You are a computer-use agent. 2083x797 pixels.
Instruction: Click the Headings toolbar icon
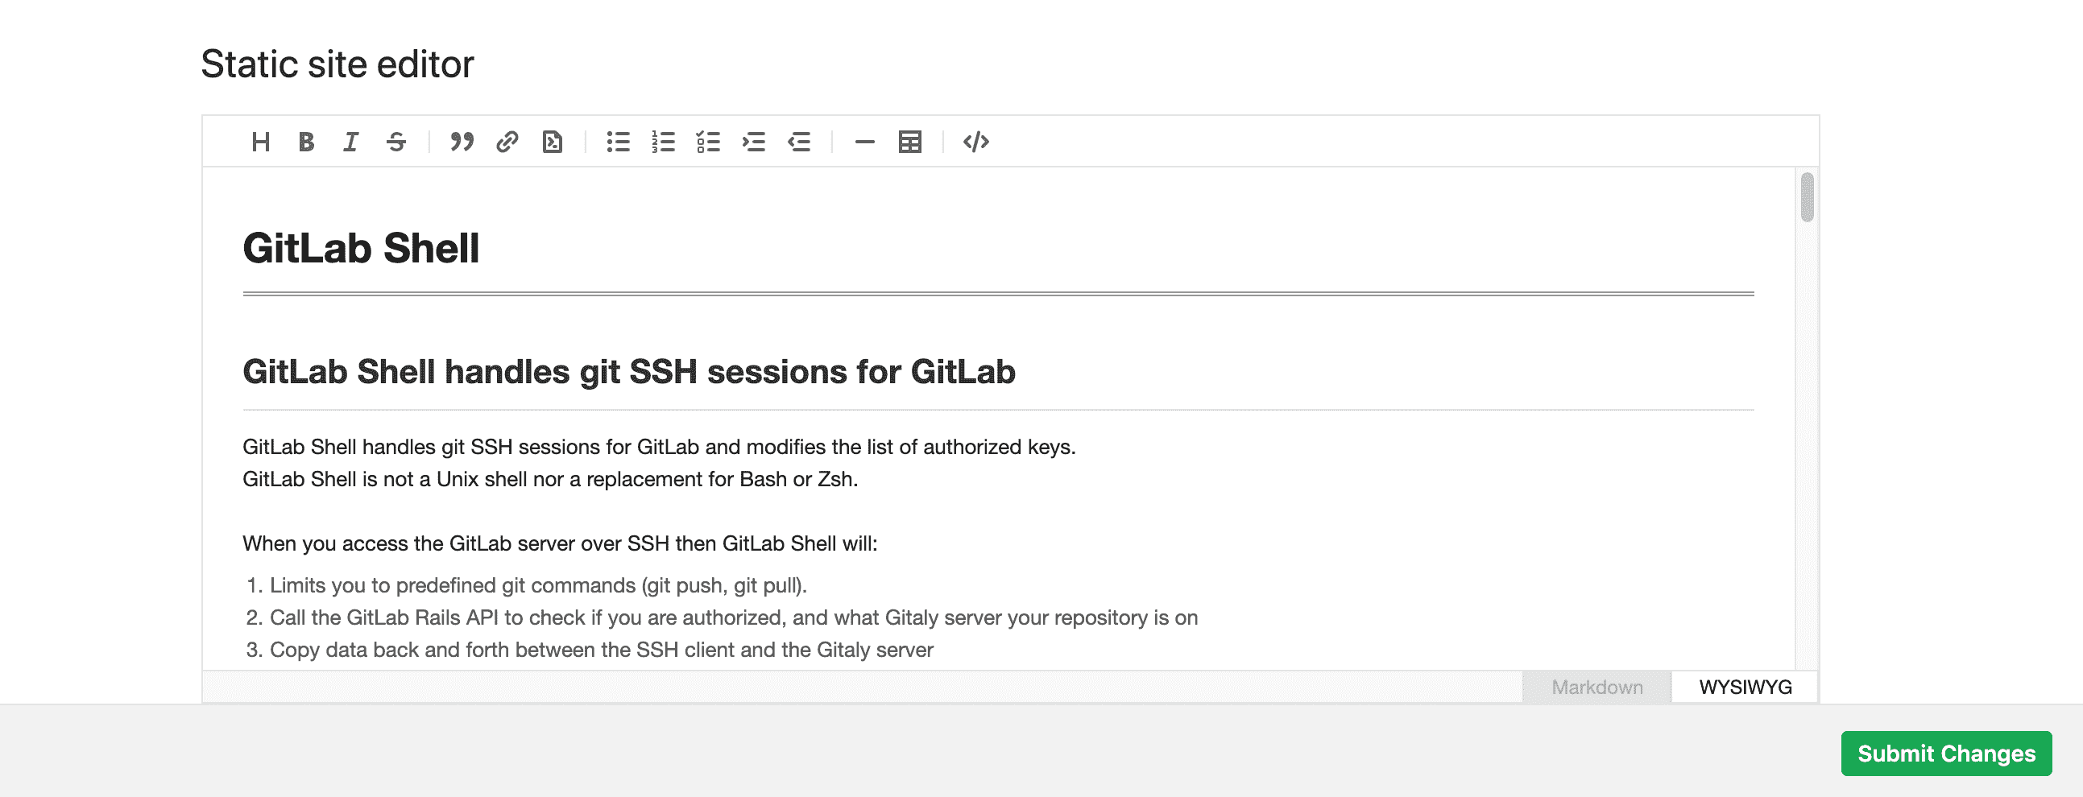point(260,142)
